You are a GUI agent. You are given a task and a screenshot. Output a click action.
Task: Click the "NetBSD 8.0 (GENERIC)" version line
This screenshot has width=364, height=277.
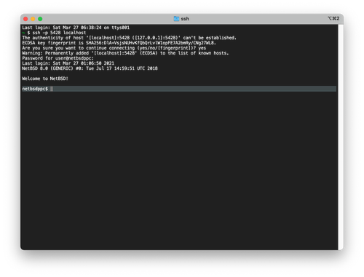(90, 68)
